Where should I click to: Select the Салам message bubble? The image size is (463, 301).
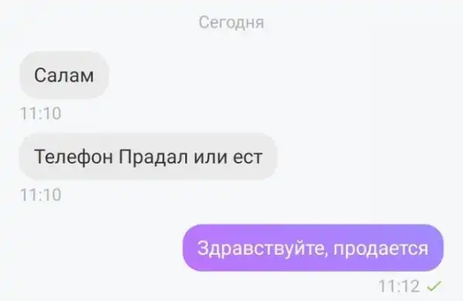(x=64, y=75)
